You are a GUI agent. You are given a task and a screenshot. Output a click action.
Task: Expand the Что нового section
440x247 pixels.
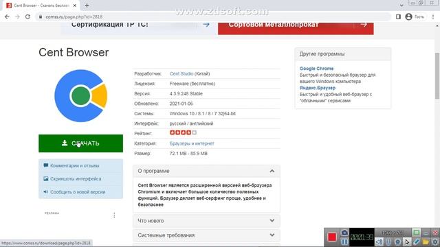[206, 221]
